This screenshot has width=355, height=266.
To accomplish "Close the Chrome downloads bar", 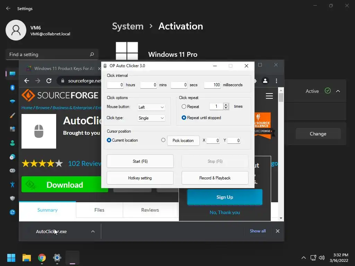I will click(278, 231).
